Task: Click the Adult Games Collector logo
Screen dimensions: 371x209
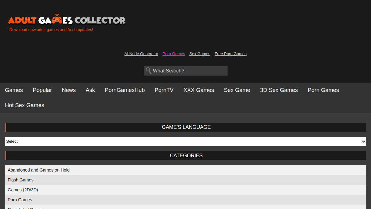Action: coord(67,20)
